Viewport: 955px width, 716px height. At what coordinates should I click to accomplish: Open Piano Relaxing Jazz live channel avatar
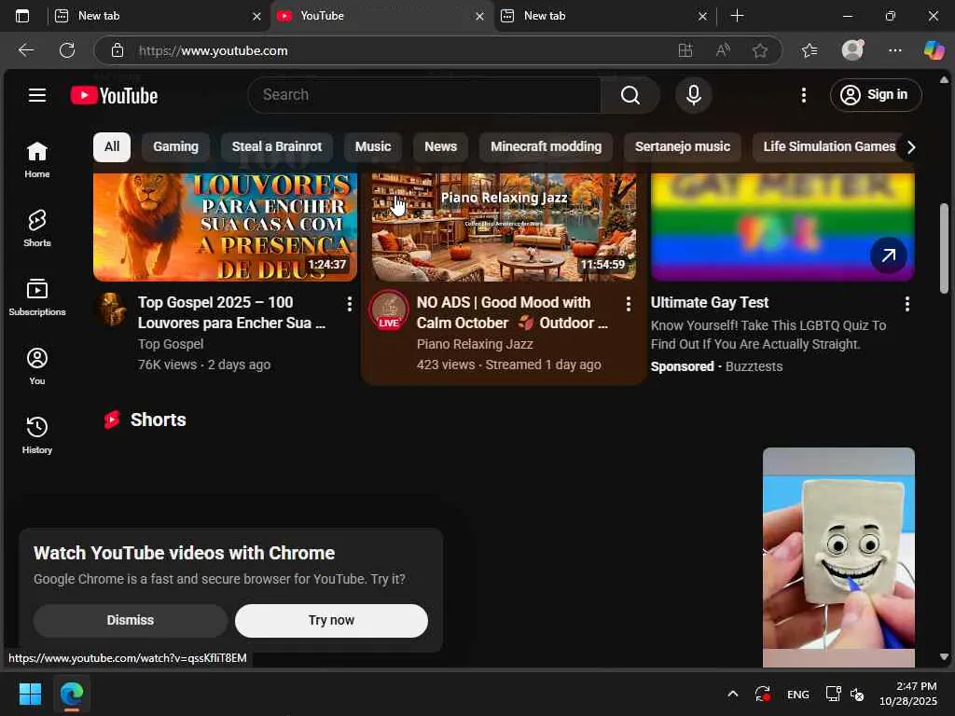389,310
